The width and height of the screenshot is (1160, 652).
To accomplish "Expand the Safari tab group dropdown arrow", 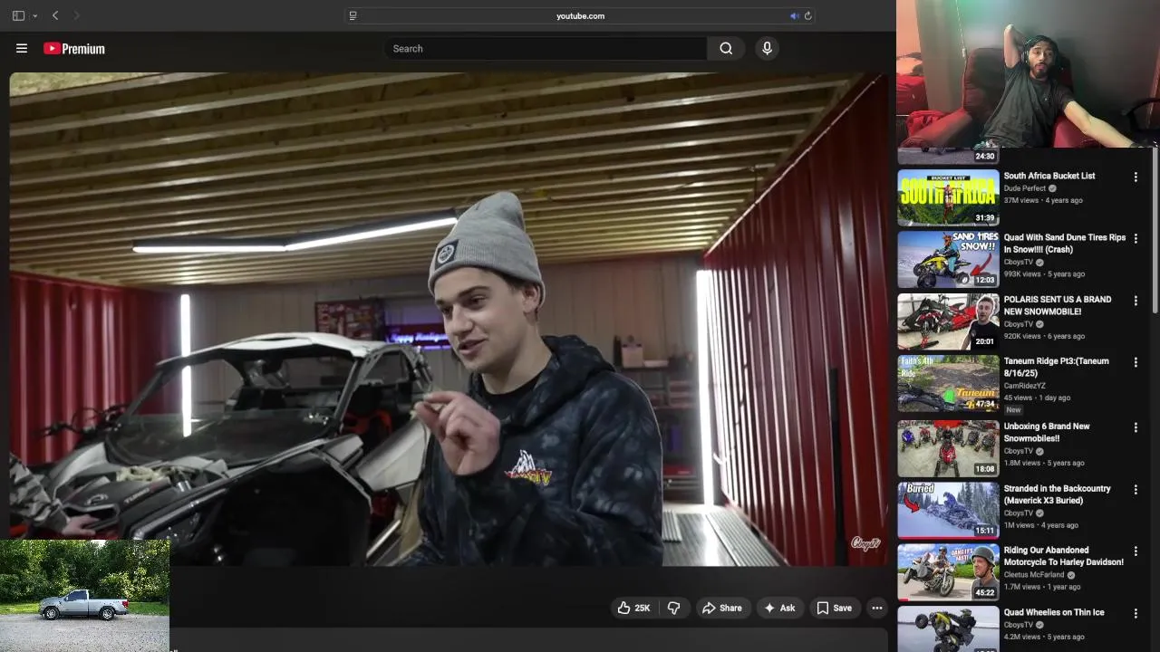I will (34, 15).
